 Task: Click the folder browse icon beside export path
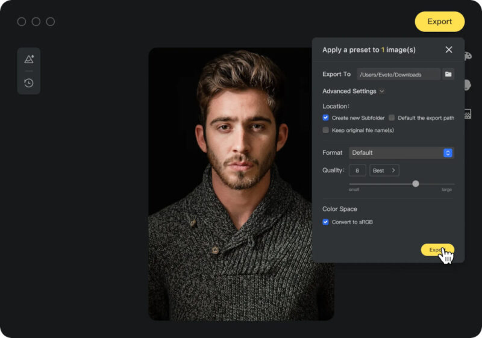[448, 74]
